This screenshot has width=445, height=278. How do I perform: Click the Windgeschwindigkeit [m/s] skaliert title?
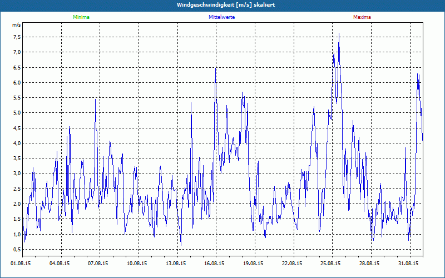(x=226, y=5)
